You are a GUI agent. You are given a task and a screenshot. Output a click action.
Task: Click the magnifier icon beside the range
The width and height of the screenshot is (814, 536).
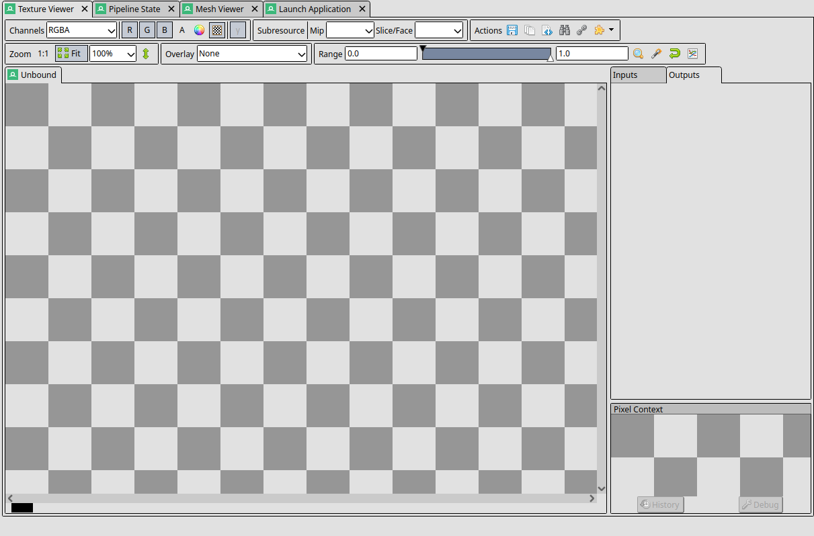639,54
